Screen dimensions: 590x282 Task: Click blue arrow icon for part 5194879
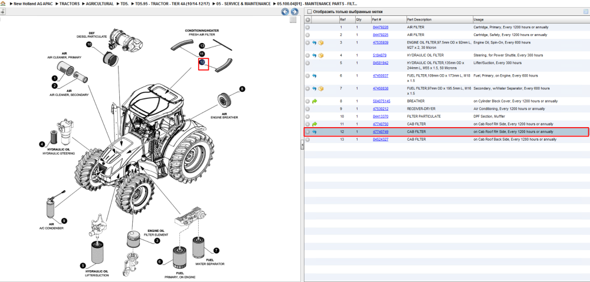click(x=314, y=55)
